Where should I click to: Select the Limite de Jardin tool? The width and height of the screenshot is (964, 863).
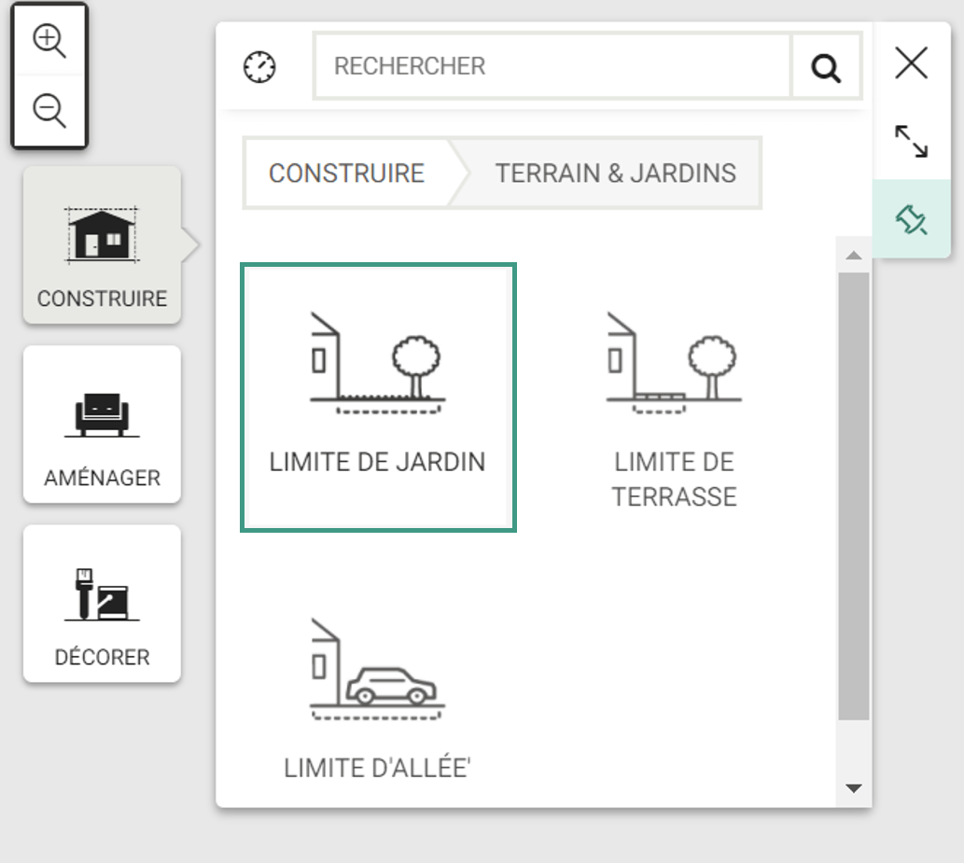click(x=378, y=397)
